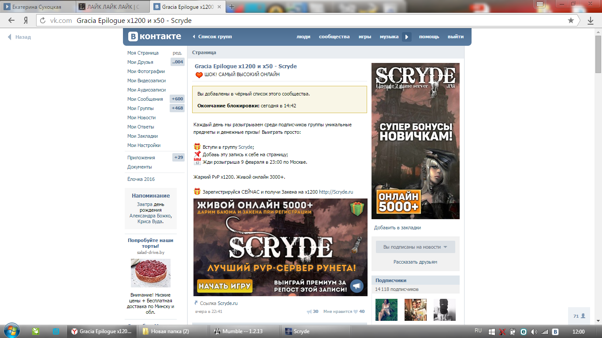This screenshot has height=338, width=602.
Task: Open Моя Страница in sidebar
Action: tap(143, 53)
